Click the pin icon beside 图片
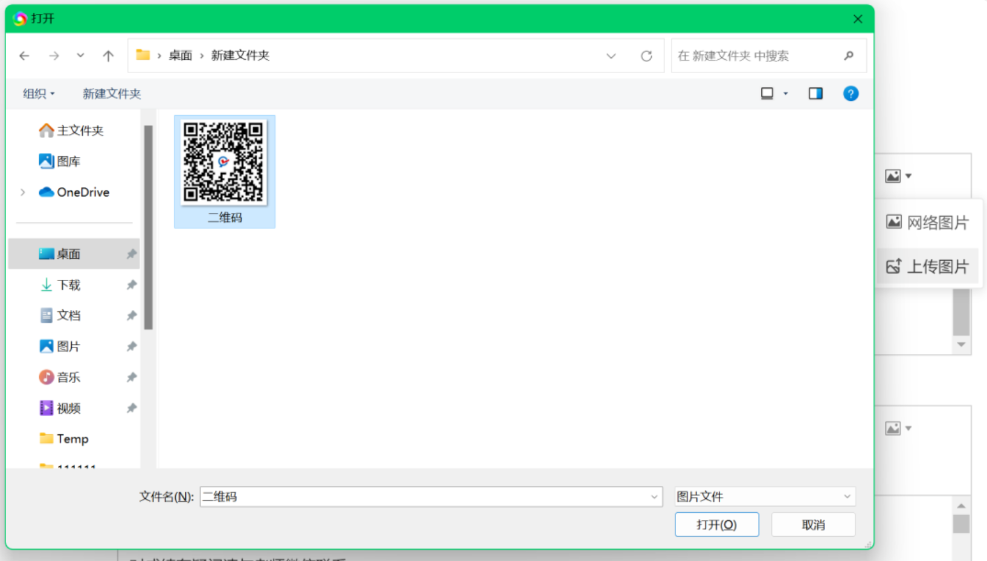This screenshot has height=561, width=987. pos(131,346)
